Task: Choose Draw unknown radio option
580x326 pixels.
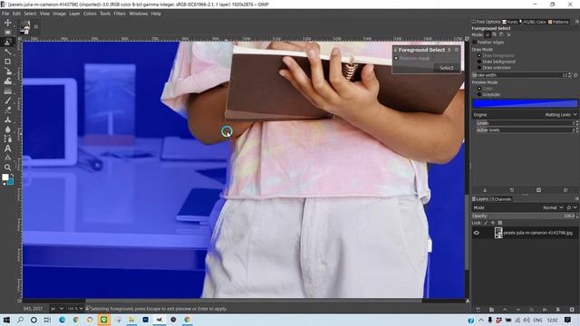Action: 479,68
